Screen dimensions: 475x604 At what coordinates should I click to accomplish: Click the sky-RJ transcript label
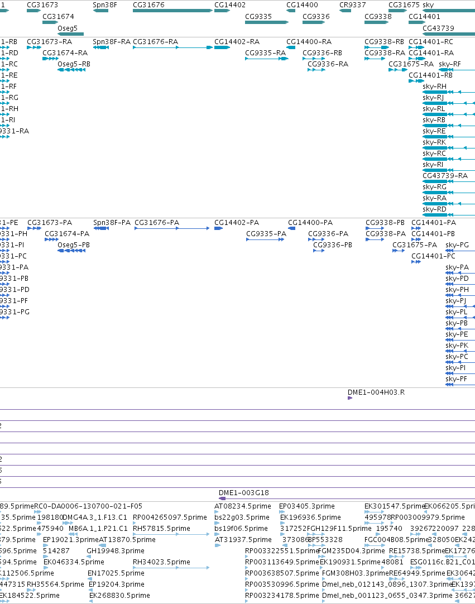pyautogui.click(x=433, y=98)
